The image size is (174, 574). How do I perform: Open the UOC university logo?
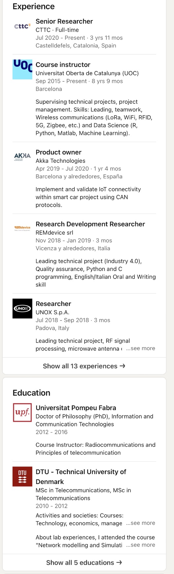pos(22,69)
